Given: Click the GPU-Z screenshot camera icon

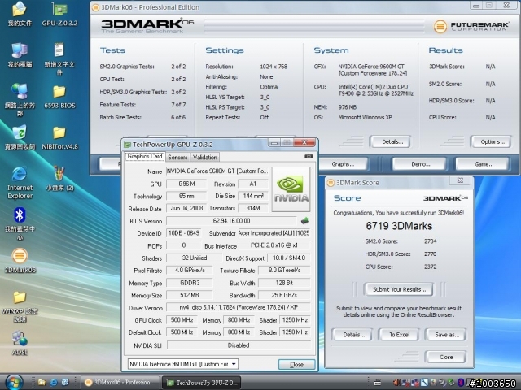Looking at the screenshot, I should click(309, 156).
